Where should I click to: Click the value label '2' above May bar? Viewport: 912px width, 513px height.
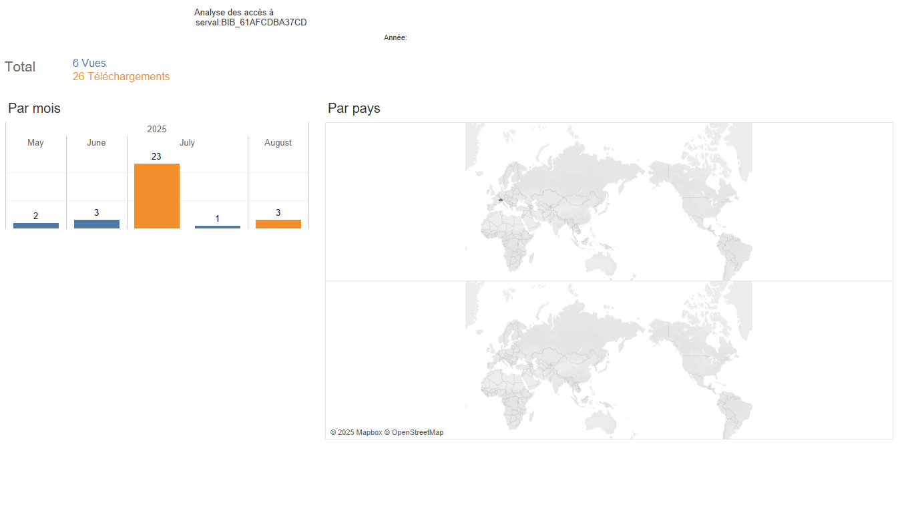(x=36, y=216)
